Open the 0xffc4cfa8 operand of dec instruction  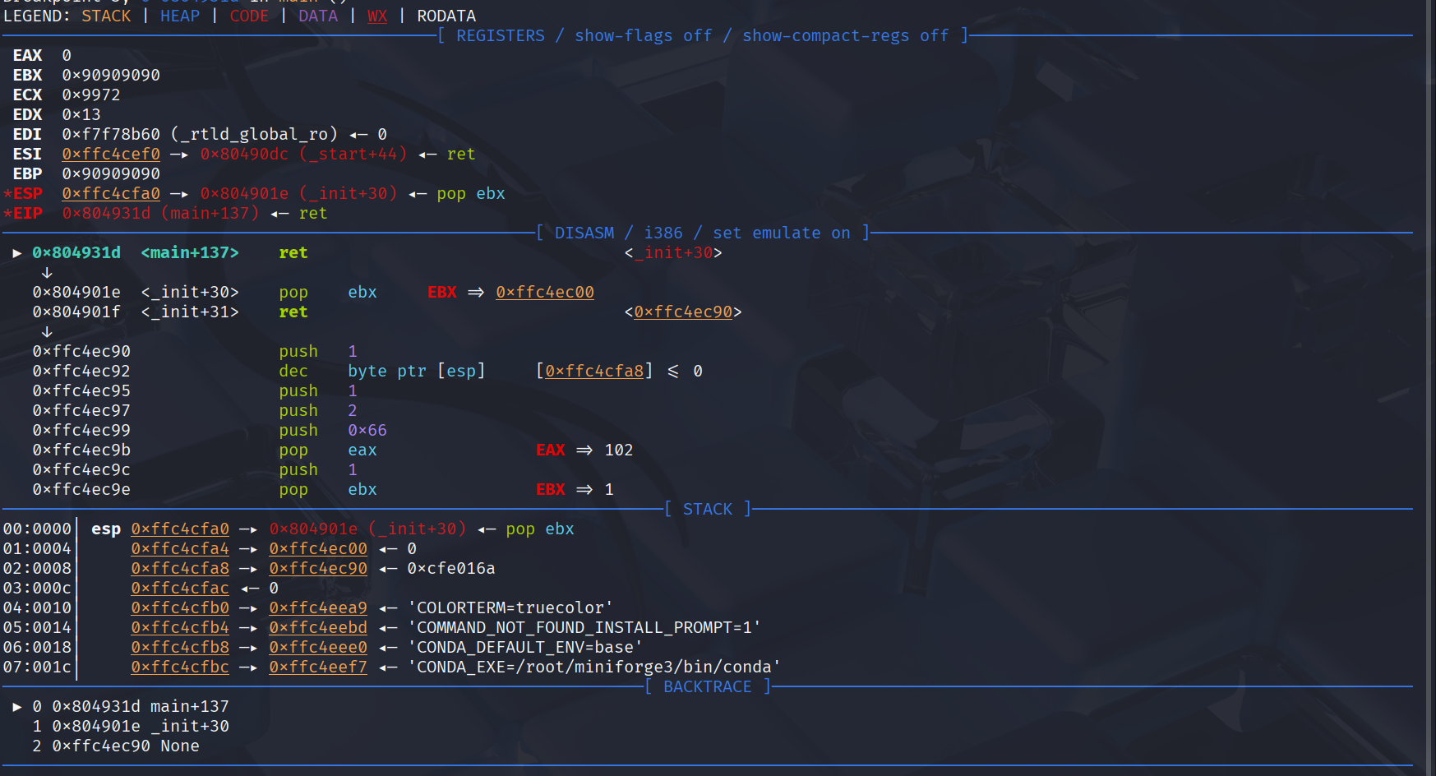pyautogui.click(x=594, y=372)
